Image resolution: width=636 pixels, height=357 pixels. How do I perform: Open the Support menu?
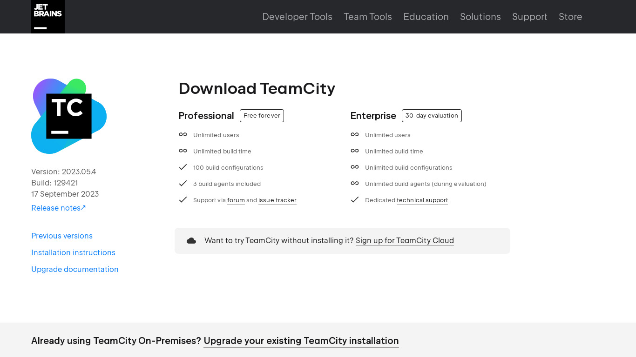click(x=530, y=17)
